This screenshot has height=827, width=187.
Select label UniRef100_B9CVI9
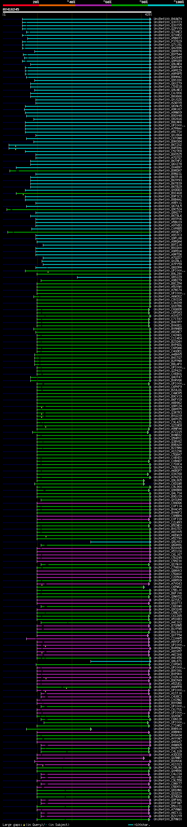click(168, 397)
